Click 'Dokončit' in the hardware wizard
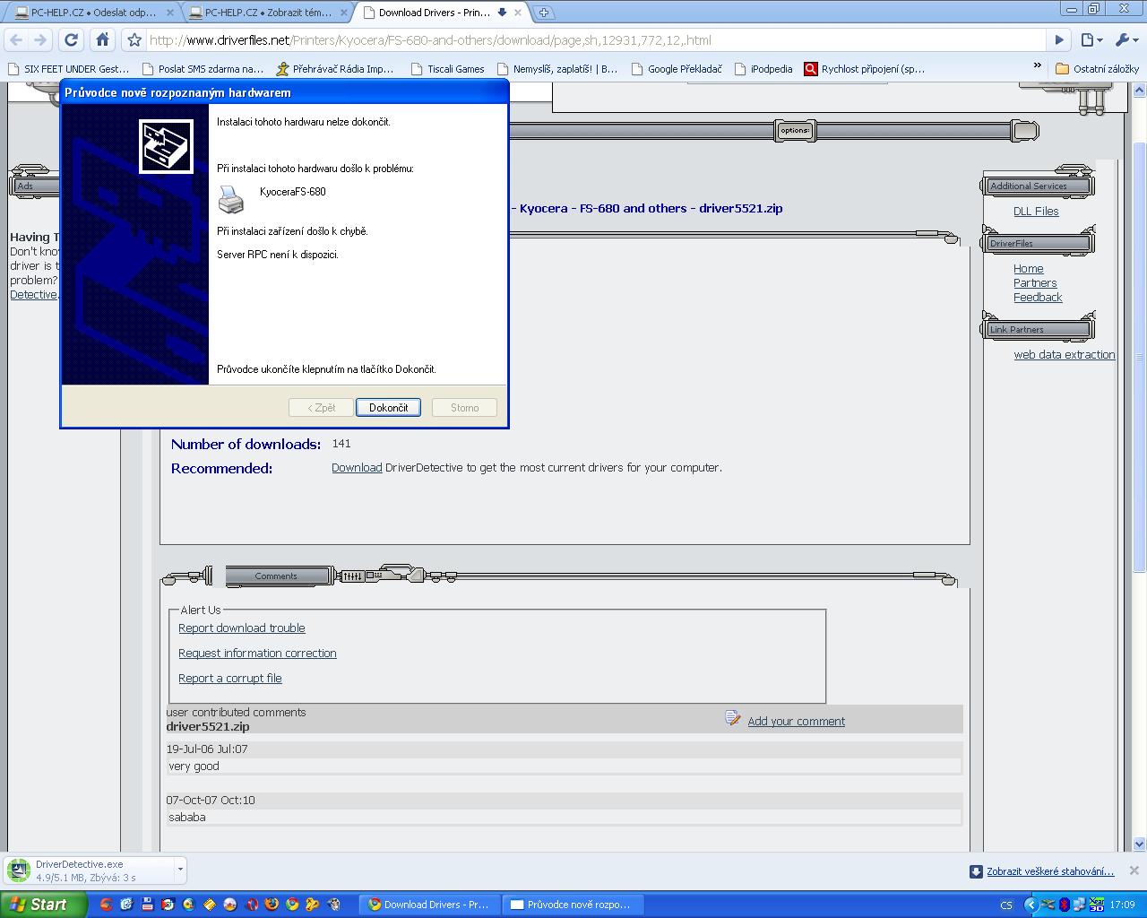 coord(388,407)
